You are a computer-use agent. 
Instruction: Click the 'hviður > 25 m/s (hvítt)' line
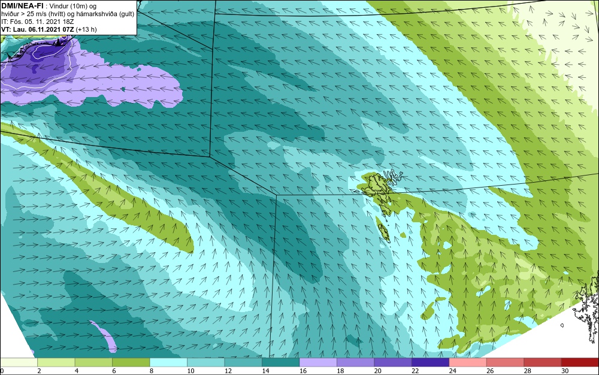pyautogui.click(x=32, y=14)
